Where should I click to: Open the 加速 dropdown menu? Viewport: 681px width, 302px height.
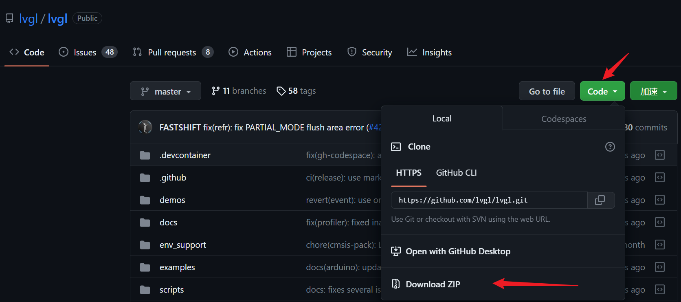[653, 91]
